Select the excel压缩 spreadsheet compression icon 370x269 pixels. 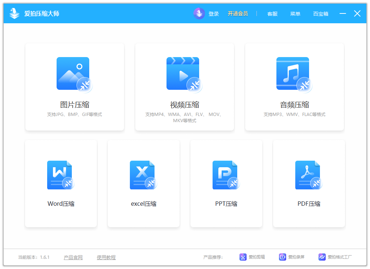(143, 175)
